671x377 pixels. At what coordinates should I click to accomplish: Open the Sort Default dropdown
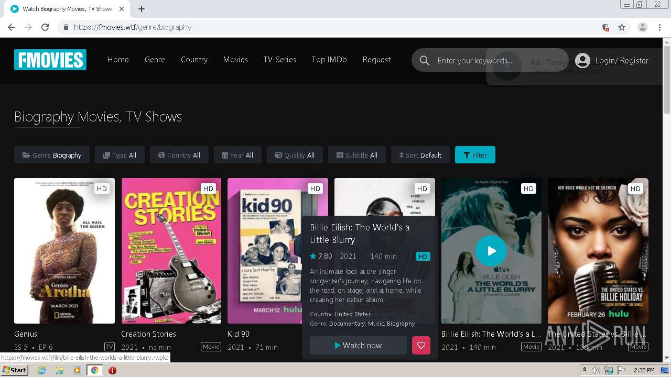pyautogui.click(x=420, y=155)
